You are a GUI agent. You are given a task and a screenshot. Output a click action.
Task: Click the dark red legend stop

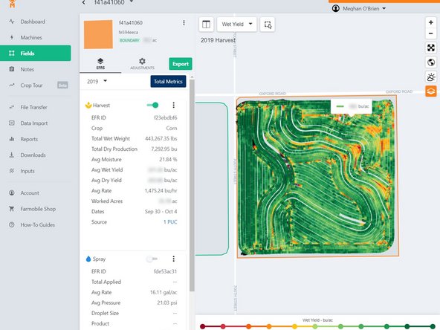coord(203,326)
